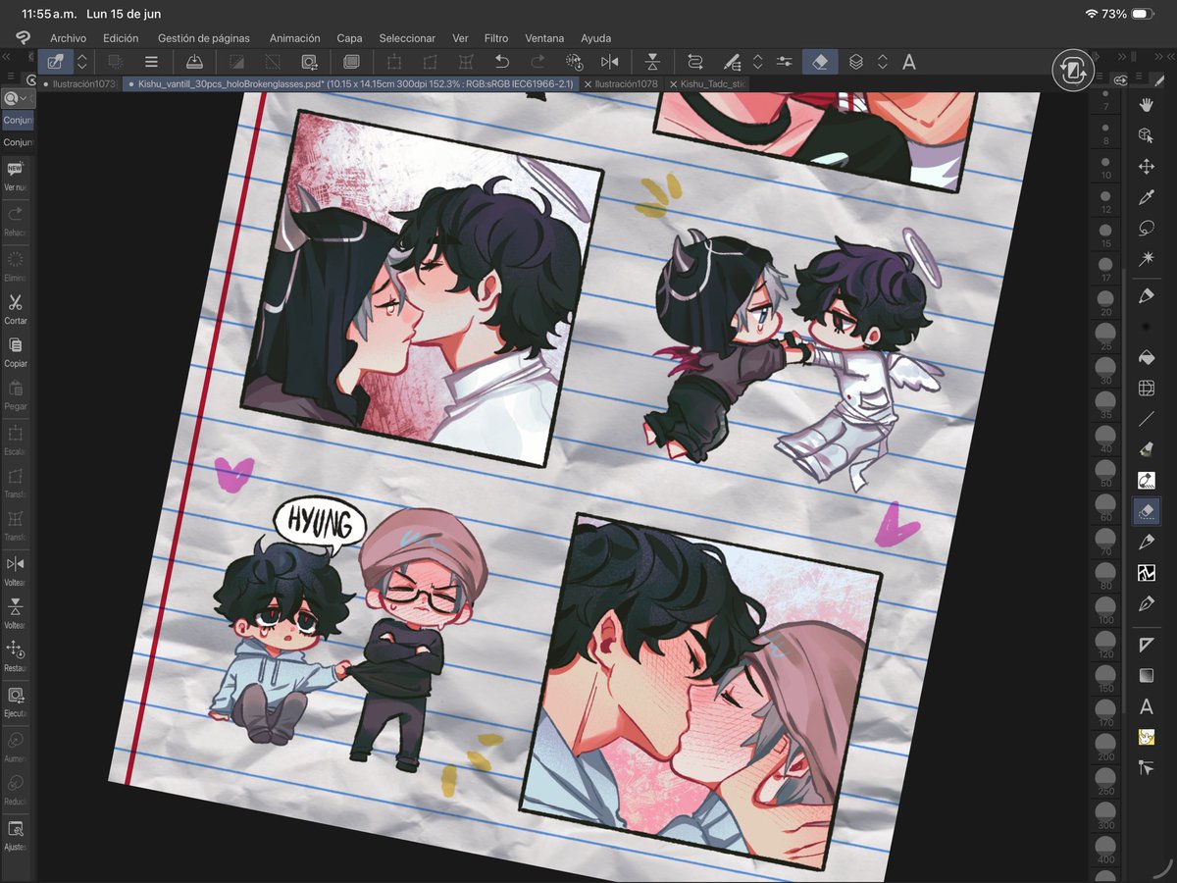1177x883 pixels.
Task: Open the Ayuda menu
Action: click(595, 38)
